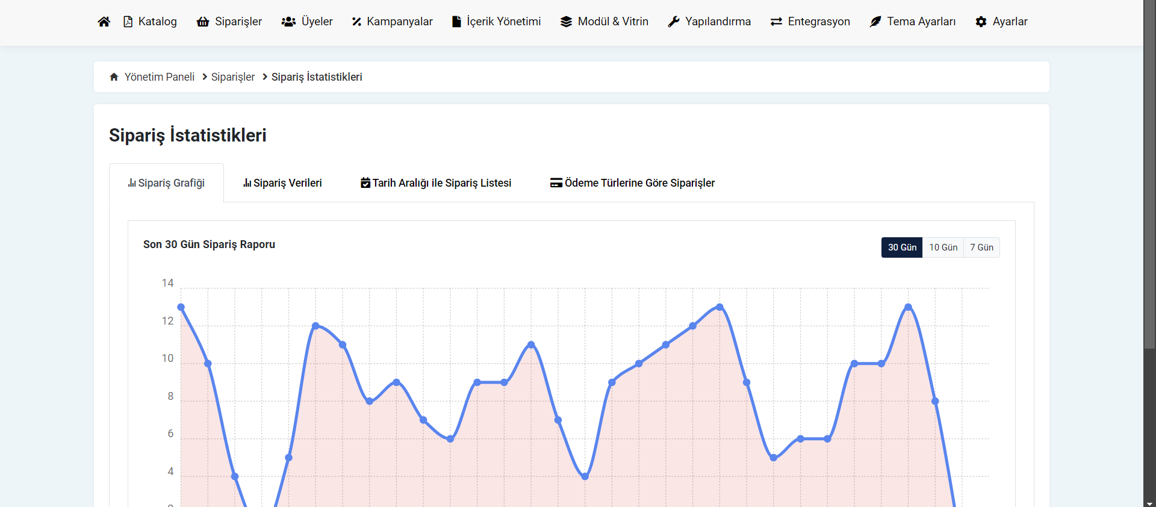The image size is (1156, 507).
Task: Click the Katalog document icon
Action: (x=128, y=22)
